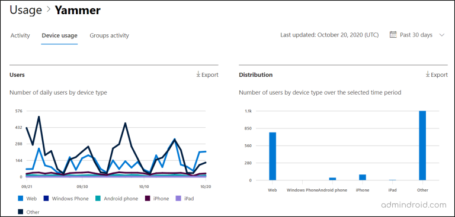Click the Web bar in Distribution
455x217 pixels.
click(x=273, y=156)
